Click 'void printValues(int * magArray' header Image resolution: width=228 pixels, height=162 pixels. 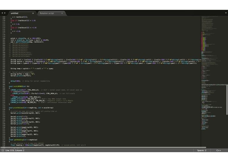point(31,108)
